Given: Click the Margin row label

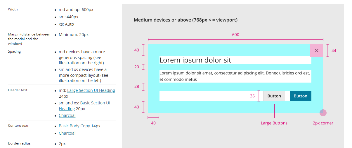Looking at the screenshot, I should pyautogui.click(x=29, y=39).
